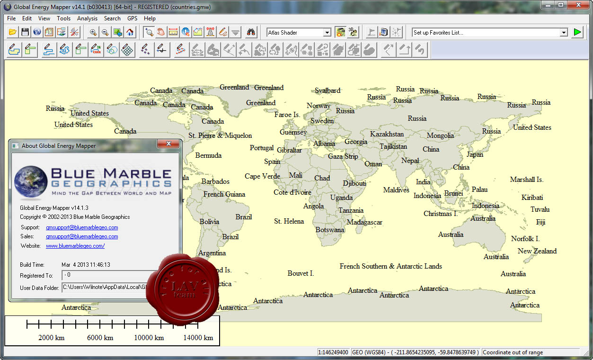Click the French Southern & Antarctic Lands label
This screenshot has width=593, height=360.
point(391,266)
